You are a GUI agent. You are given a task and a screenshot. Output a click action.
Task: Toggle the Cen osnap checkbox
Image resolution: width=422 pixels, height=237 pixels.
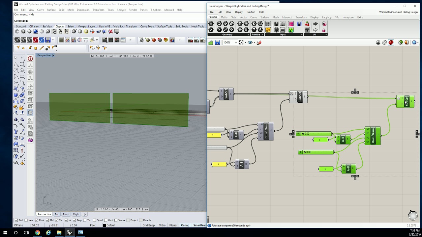tap(57, 220)
